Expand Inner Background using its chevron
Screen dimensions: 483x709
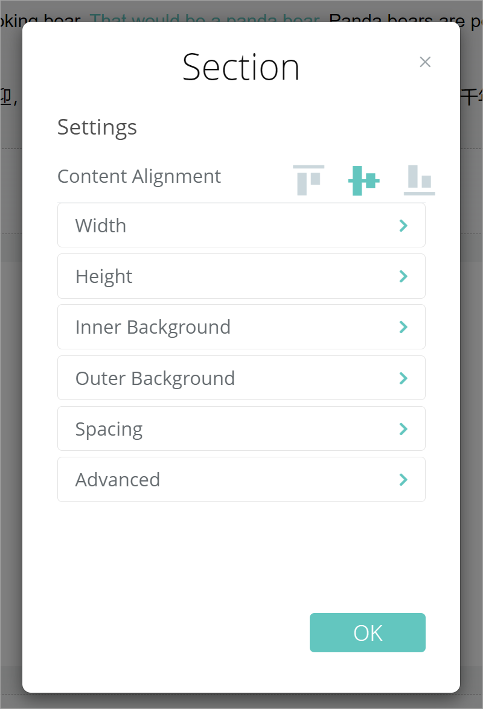pyautogui.click(x=403, y=327)
